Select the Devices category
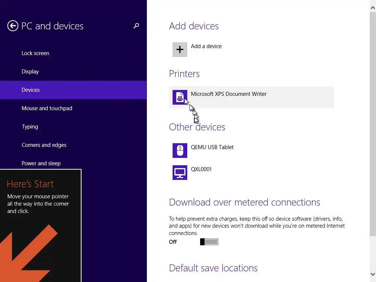This screenshot has height=282, width=376. [x=73, y=90]
